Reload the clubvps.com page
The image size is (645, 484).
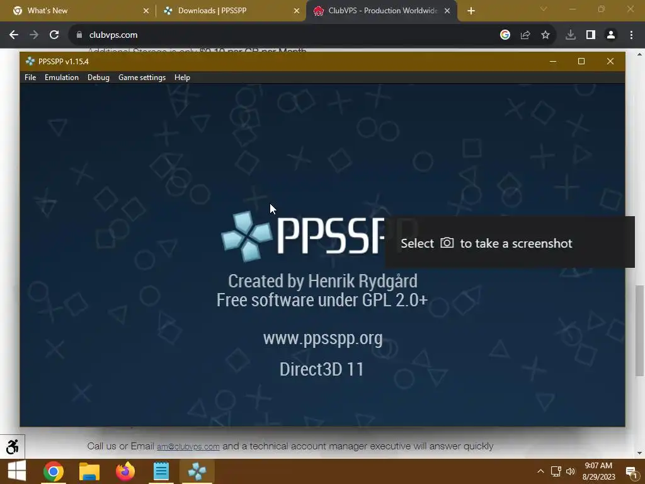click(54, 35)
